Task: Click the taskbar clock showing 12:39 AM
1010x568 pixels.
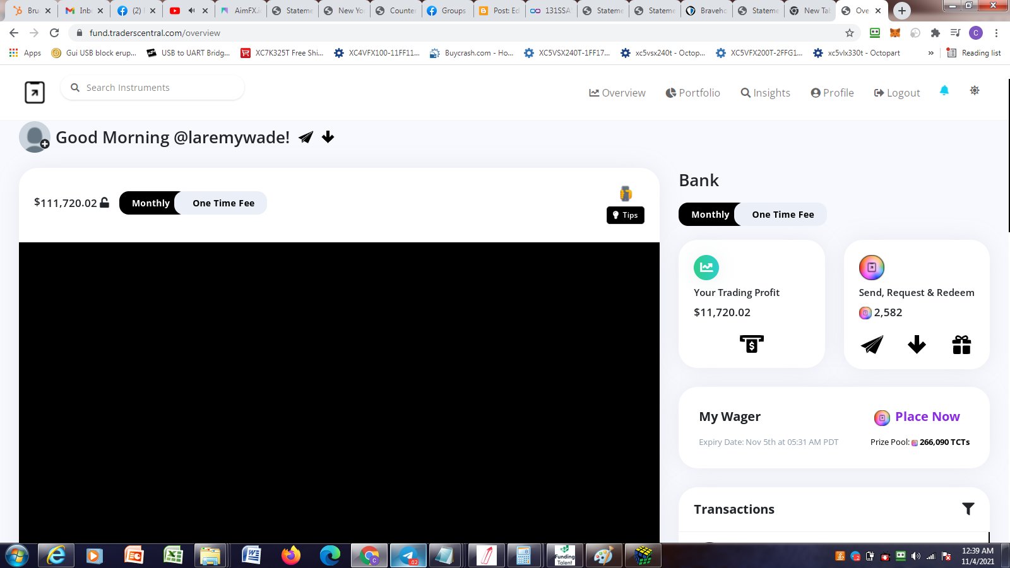Action: 978,556
